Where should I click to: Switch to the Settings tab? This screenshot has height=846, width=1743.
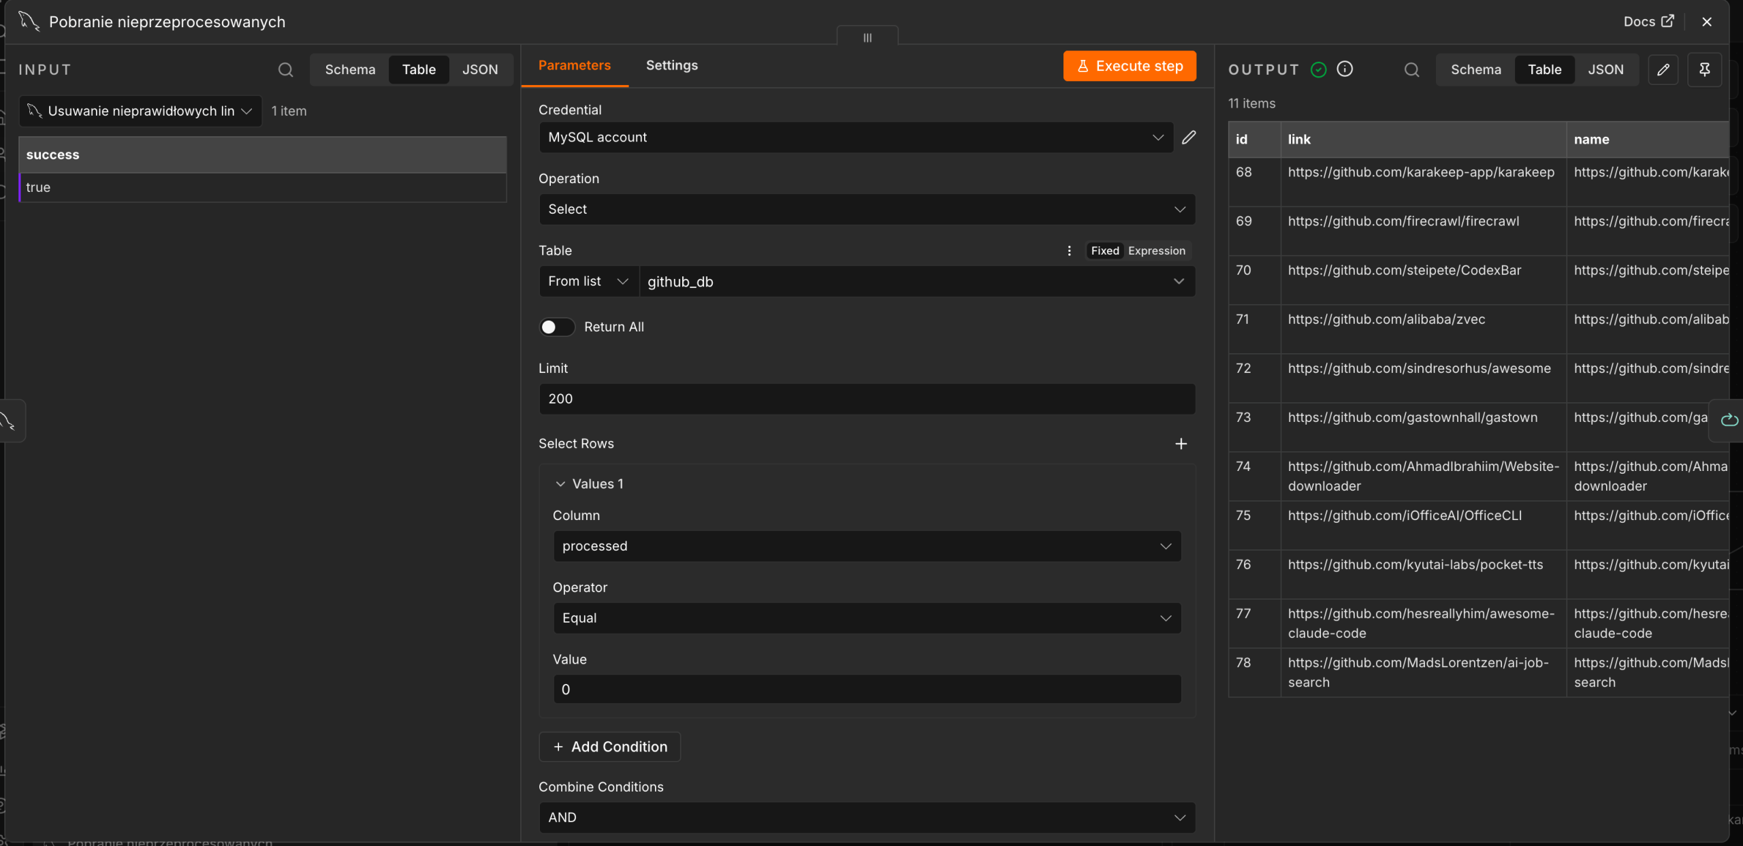[671, 65]
